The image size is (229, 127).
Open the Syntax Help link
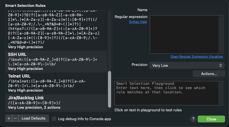tap(138, 22)
